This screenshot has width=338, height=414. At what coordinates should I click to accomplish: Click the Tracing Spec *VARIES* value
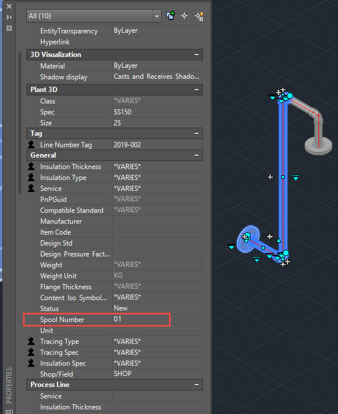127,352
